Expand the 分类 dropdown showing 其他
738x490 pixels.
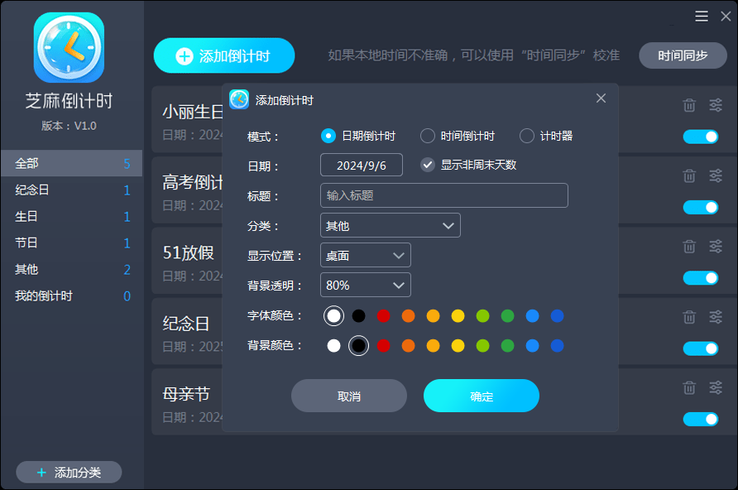pyautogui.click(x=391, y=225)
